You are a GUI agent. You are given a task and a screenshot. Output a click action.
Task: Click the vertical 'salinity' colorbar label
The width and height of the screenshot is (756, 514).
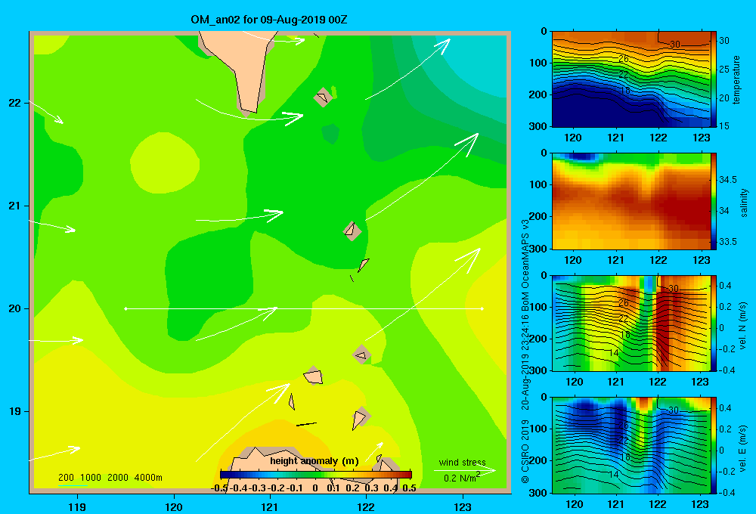point(744,203)
